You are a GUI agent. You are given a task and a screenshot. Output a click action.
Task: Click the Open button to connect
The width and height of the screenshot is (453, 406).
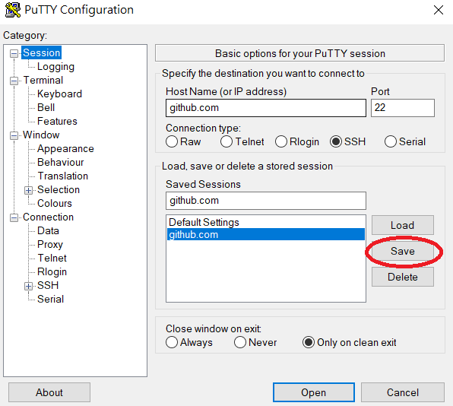(314, 392)
